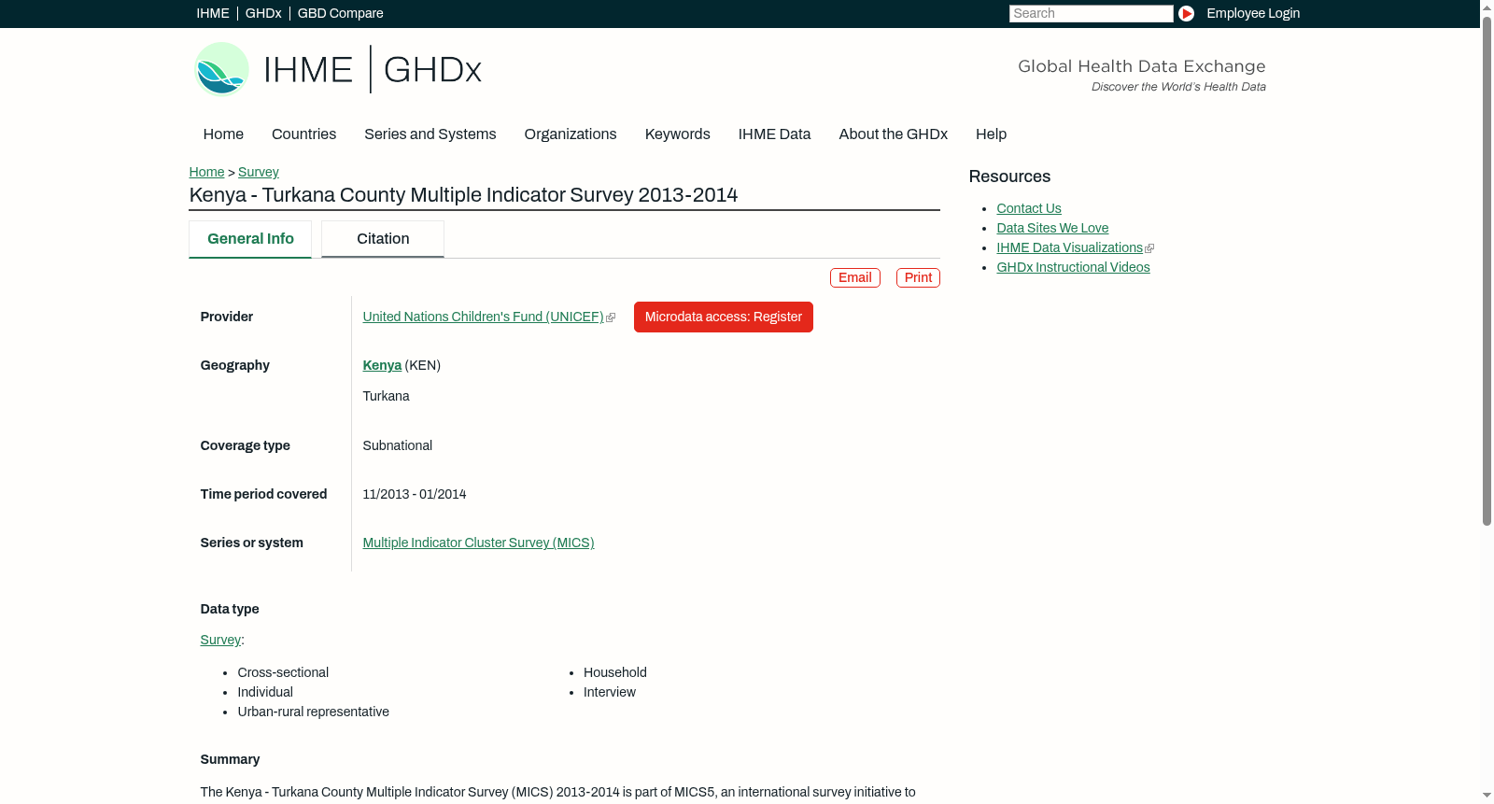Select the 'Interview' list item

tap(610, 693)
